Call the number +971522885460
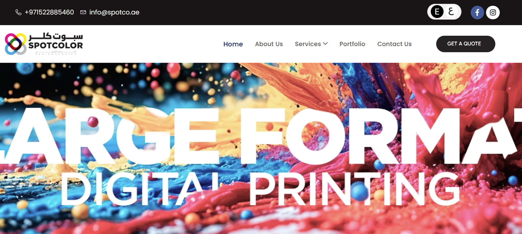522x234 pixels. pyautogui.click(x=49, y=12)
